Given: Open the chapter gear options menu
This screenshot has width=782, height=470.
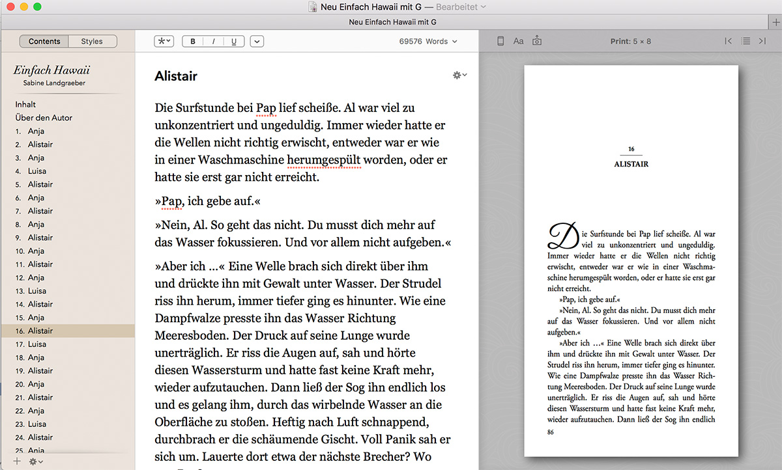Looking at the screenshot, I should tap(460, 76).
